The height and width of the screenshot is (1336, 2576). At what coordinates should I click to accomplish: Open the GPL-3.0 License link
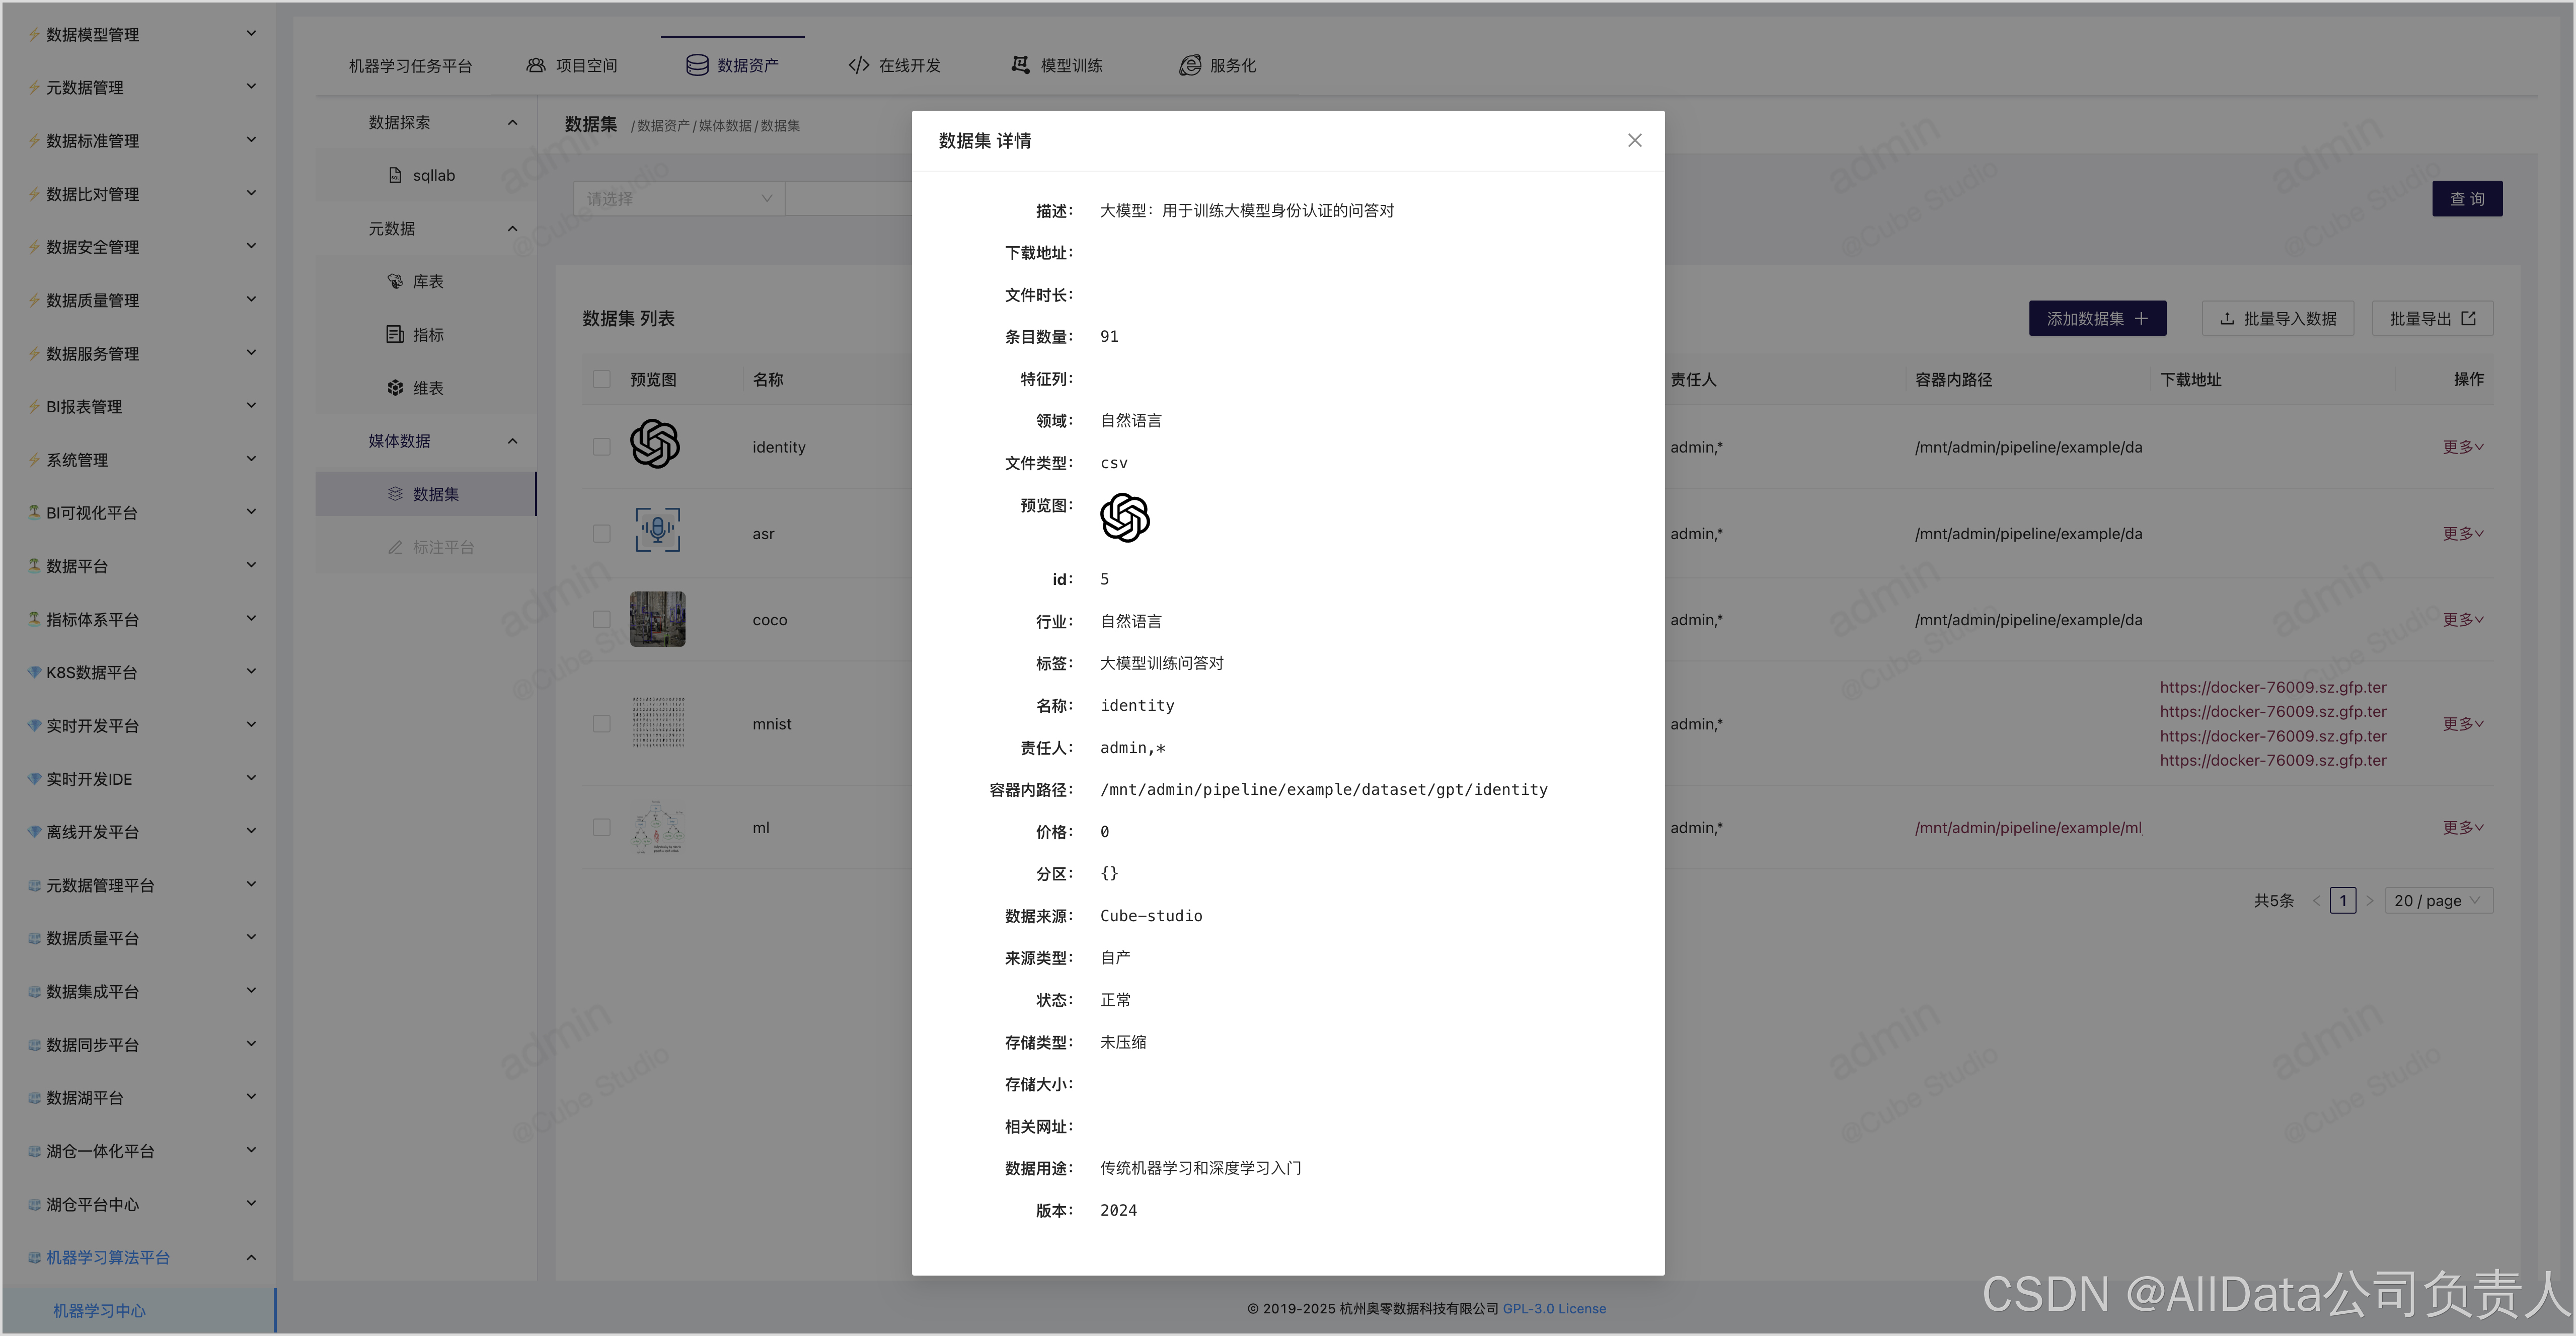pos(1554,1308)
